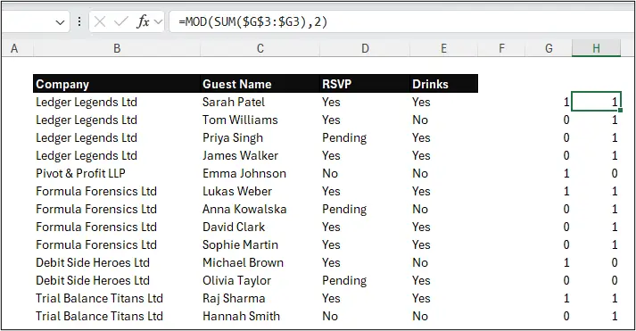Click Drinks value No for Tom Williams

pyautogui.click(x=443, y=120)
